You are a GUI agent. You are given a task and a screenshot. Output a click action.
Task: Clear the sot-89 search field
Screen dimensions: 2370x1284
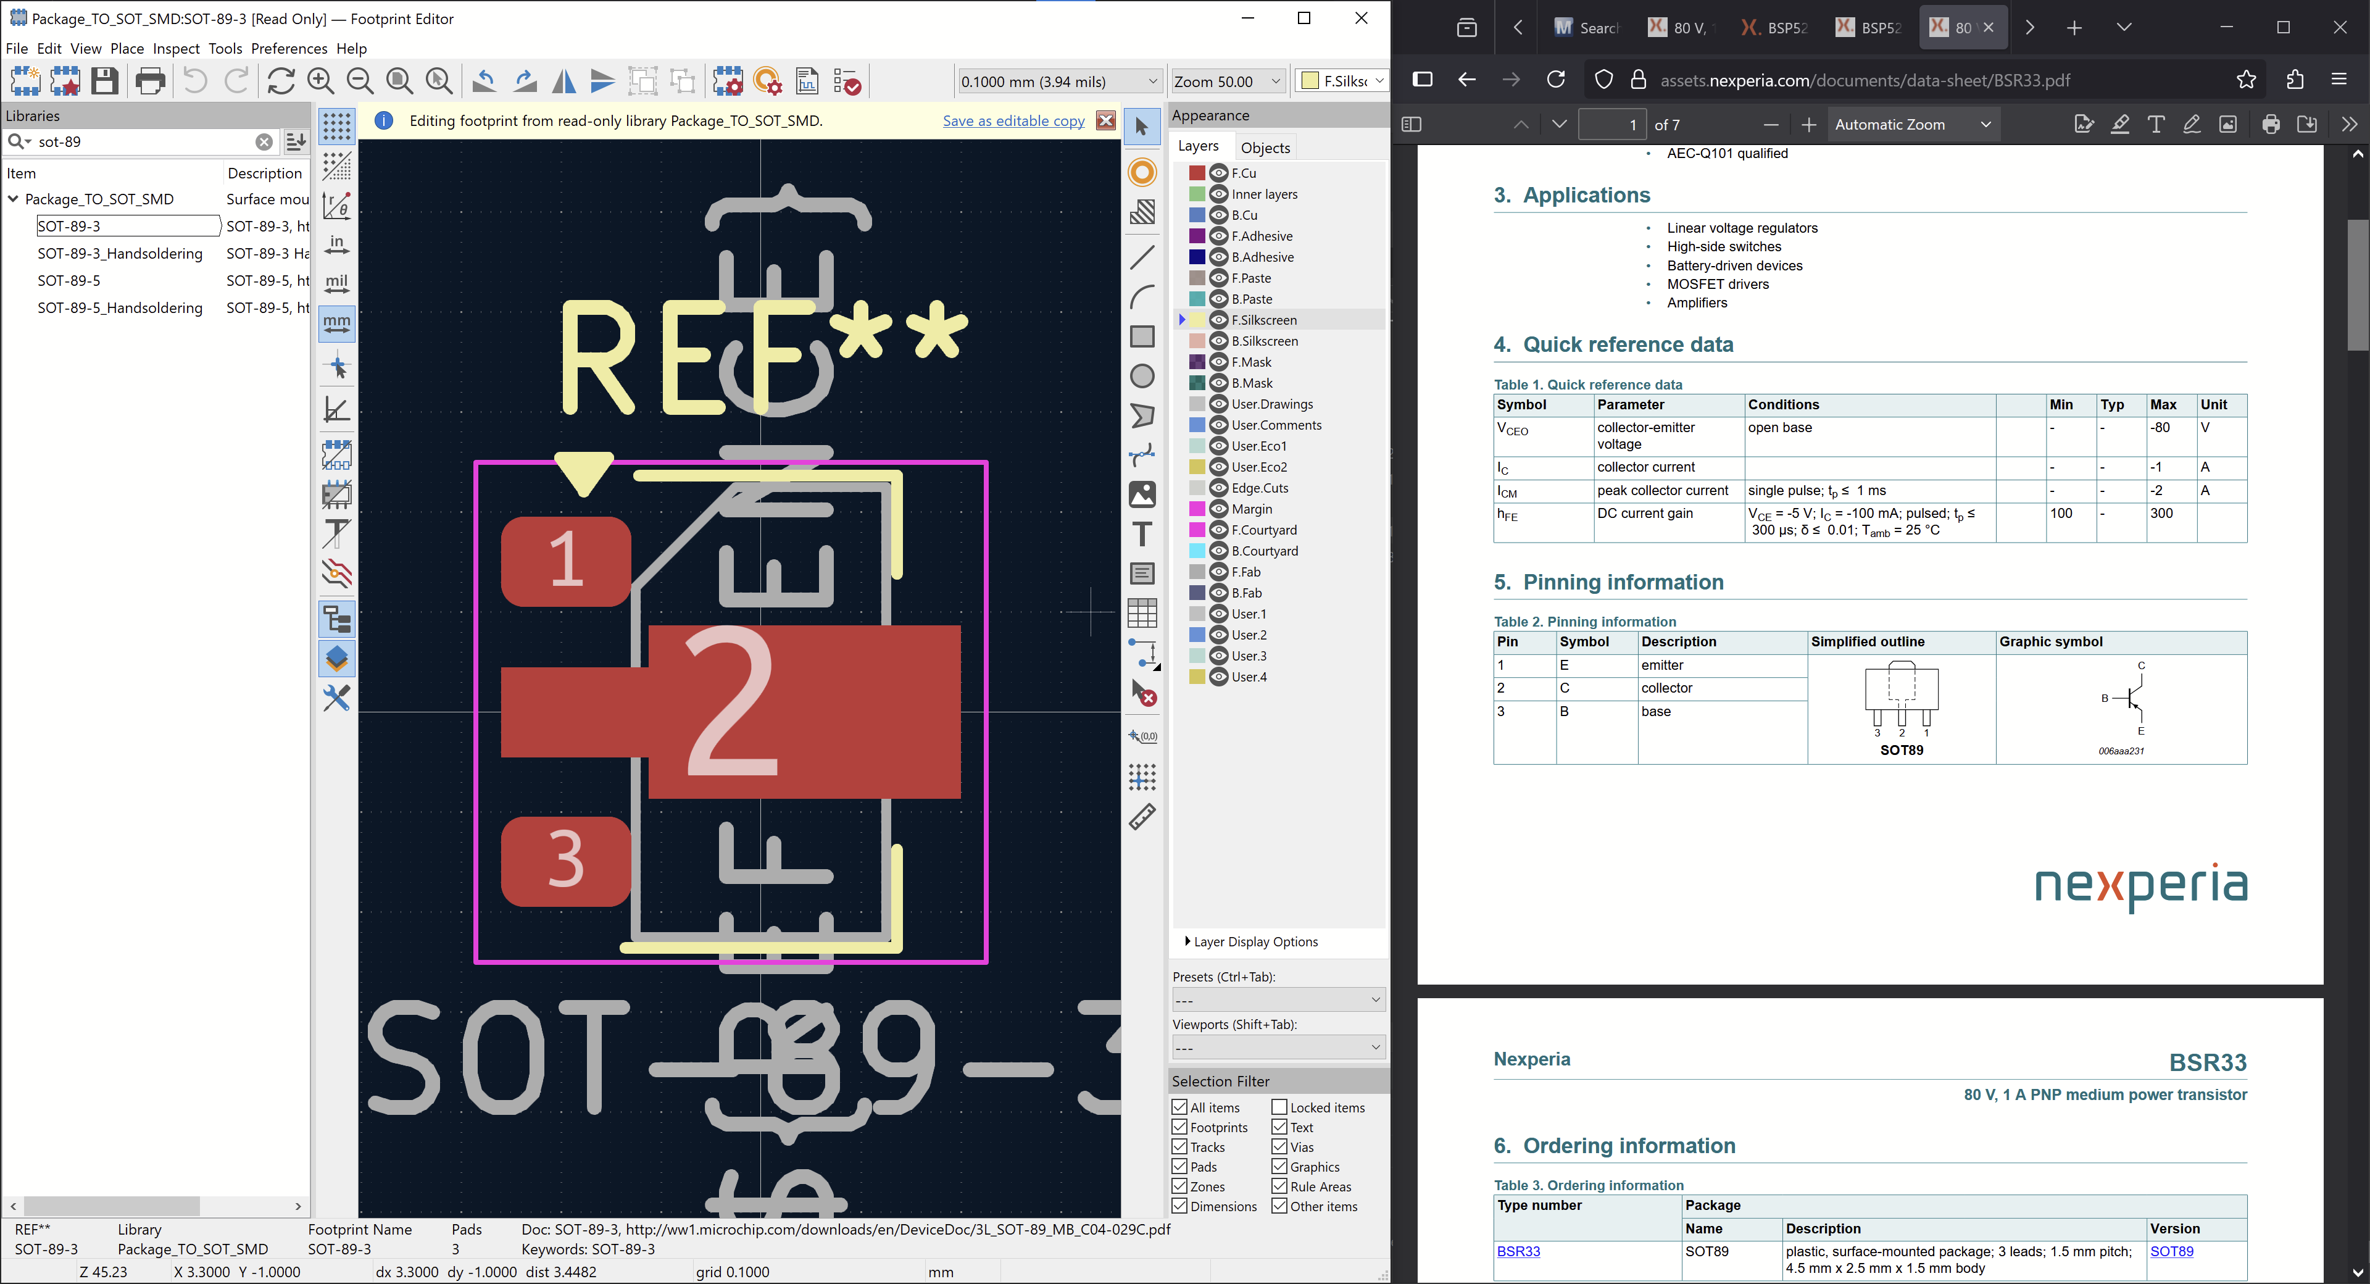[x=263, y=142]
